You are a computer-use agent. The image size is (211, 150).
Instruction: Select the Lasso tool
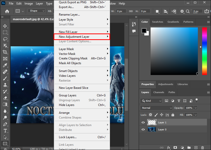click(x=5, y=39)
